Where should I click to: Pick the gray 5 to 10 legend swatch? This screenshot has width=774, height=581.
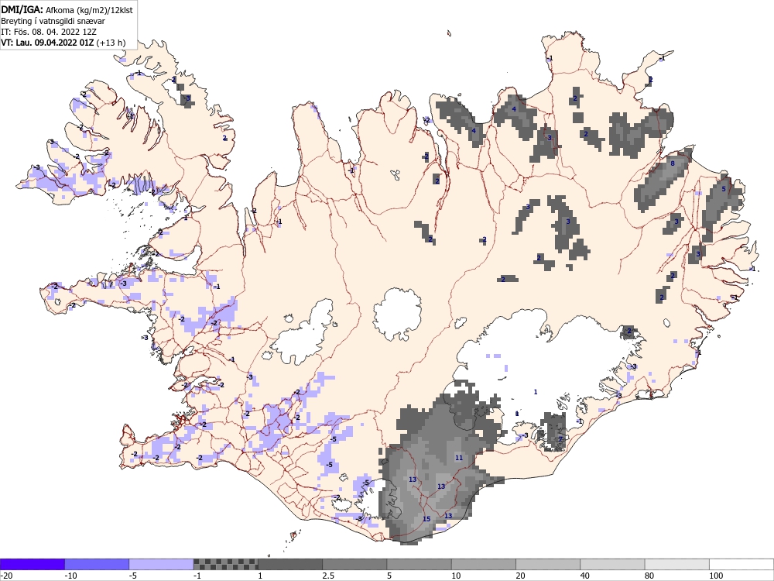click(419, 564)
